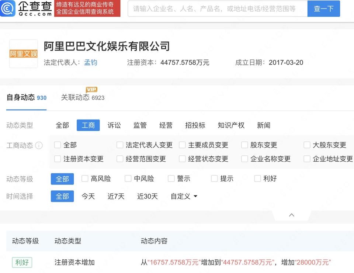Collapse the filter panel with the up chevron
The image size is (354, 273).
pos(291,215)
